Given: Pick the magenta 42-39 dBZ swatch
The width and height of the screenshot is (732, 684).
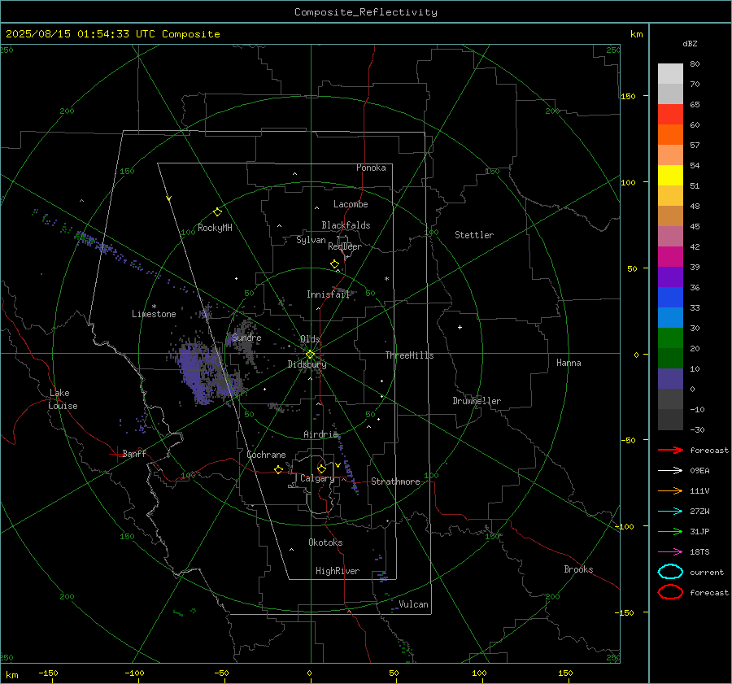Looking at the screenshot, I should 670,257.
